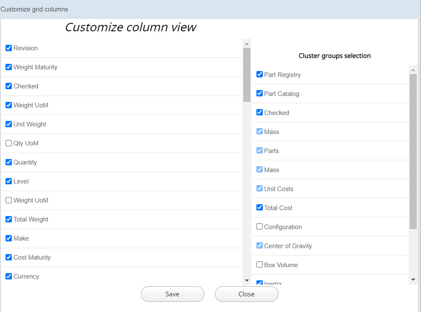
Task: Disable the Unit Weight column
Action: pyautogui.click(x=8, y=124)
